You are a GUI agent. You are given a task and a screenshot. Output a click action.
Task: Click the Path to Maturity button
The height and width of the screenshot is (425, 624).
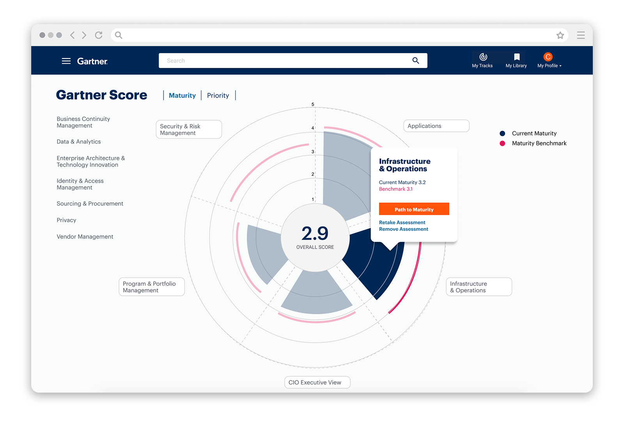point(414,209)
